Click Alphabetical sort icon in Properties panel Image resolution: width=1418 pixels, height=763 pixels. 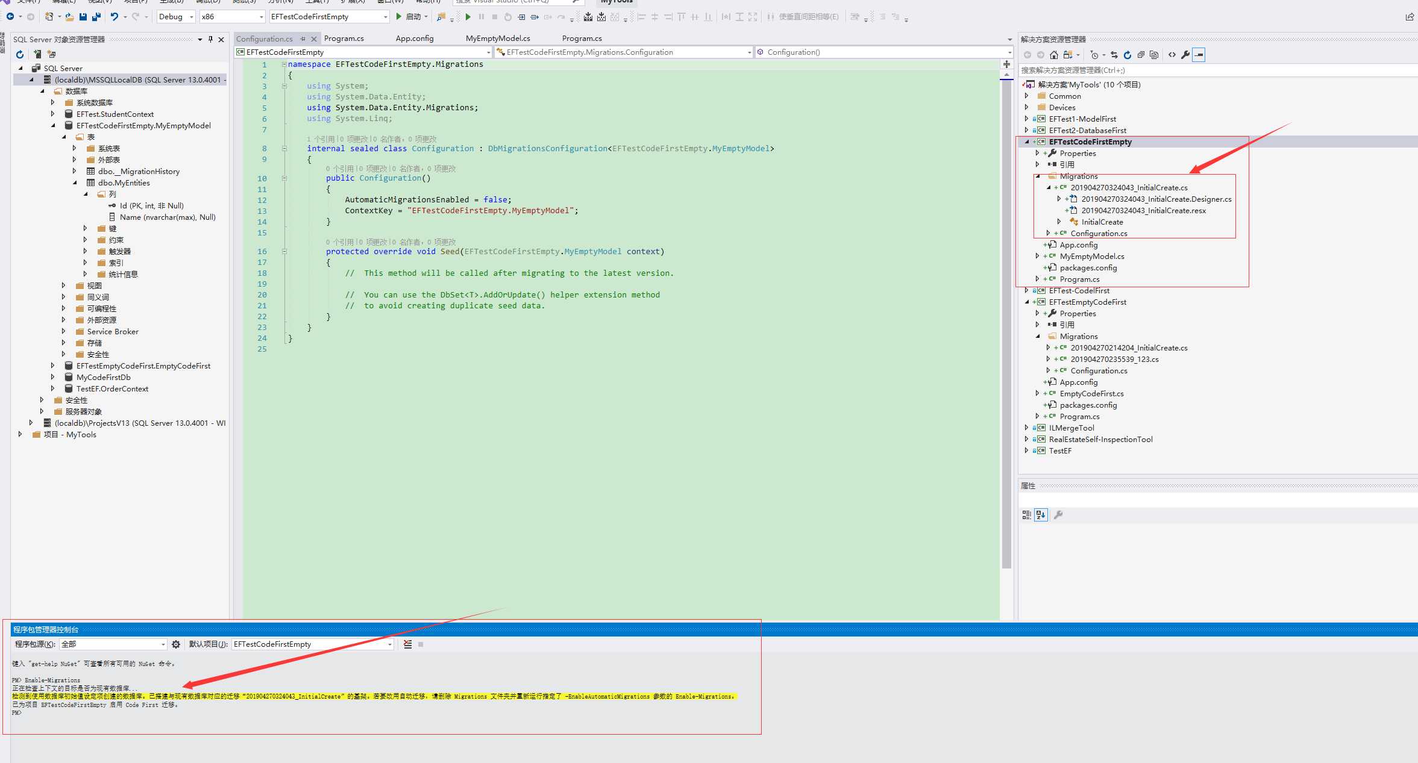coord(1041,515)
